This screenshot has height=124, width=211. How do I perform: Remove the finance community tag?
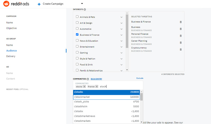point(97,87)
